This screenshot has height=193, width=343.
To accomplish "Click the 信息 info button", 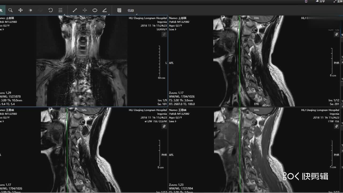I will tap(131, 10).
